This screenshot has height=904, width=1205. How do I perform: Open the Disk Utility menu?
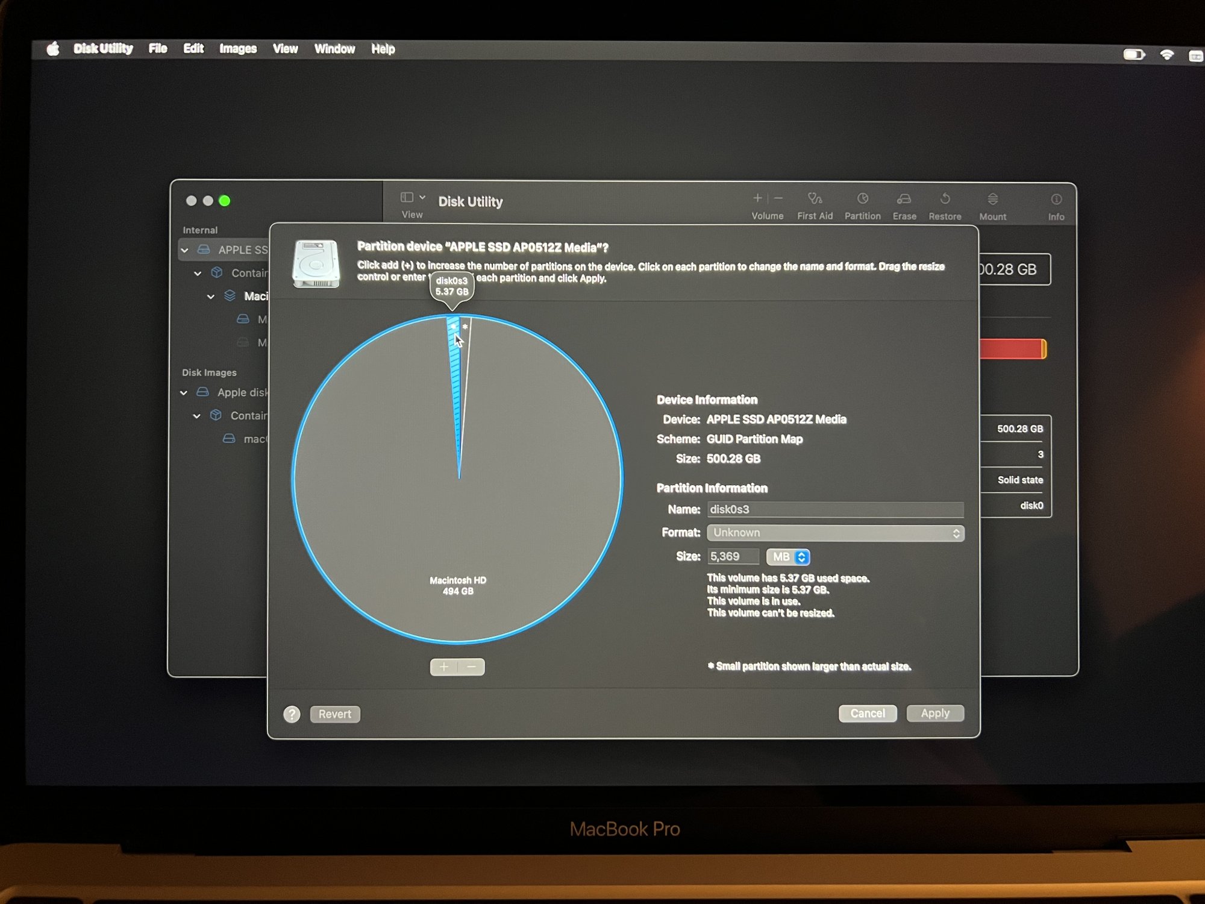click(103, 48)
